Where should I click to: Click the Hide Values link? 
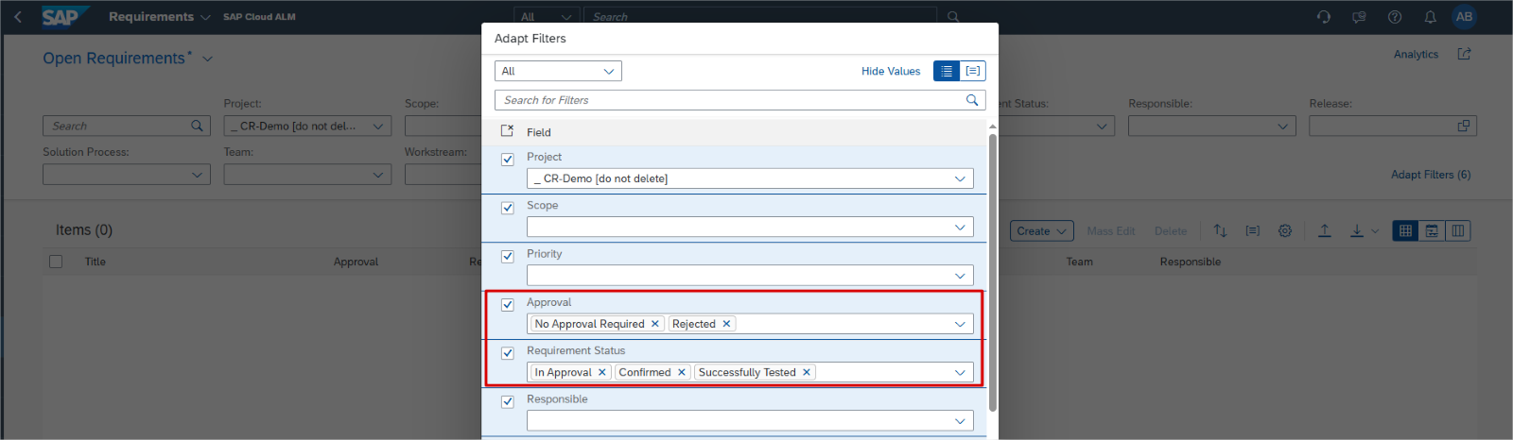click(890, 71)
